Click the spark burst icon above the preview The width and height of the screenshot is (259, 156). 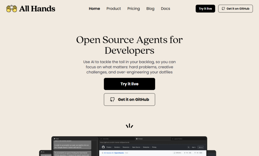point(129,126)
